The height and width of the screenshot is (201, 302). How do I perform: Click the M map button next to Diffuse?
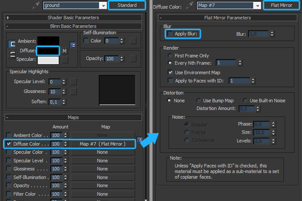click(x=64, y=51)
